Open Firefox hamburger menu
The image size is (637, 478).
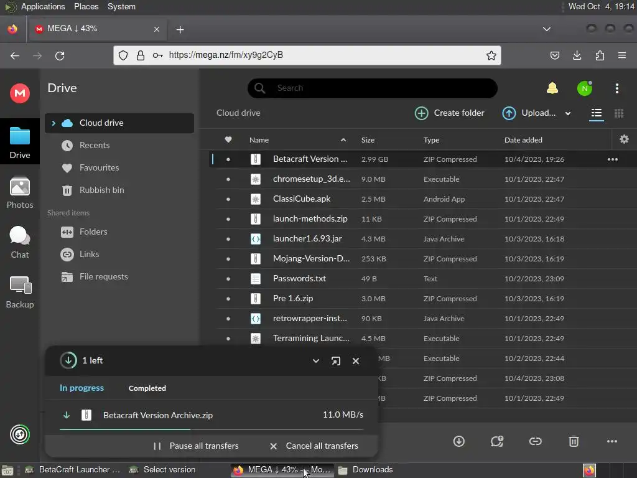622,55
